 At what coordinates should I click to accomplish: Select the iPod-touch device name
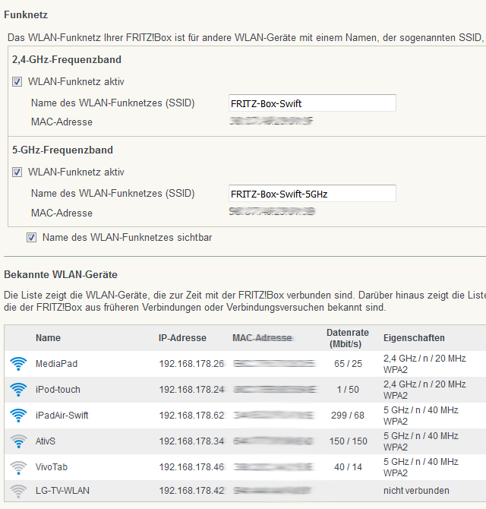click(x=58, y=390)
